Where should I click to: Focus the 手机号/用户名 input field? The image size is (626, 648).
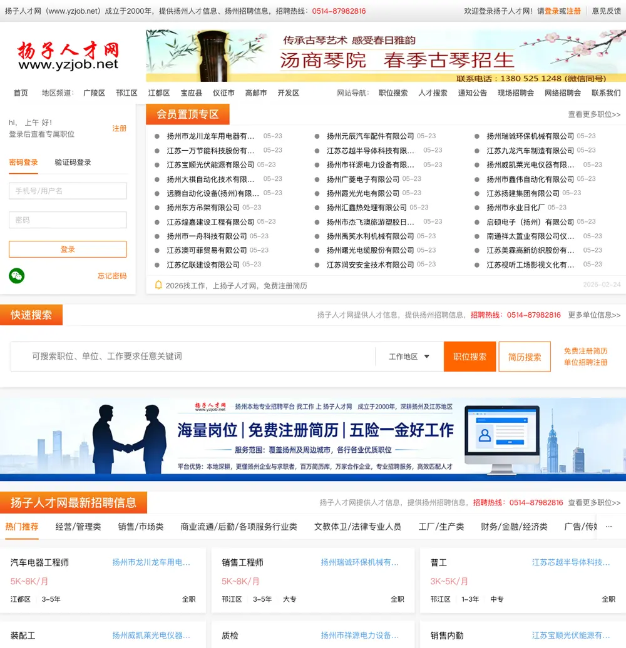[68, 191]
